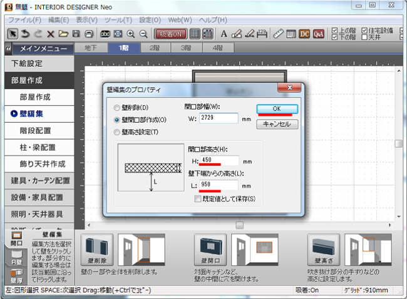Click the zoom in magnifier icon
This screenshot has height=299, width=407.
pyautogui.click(x=131, y=34)
